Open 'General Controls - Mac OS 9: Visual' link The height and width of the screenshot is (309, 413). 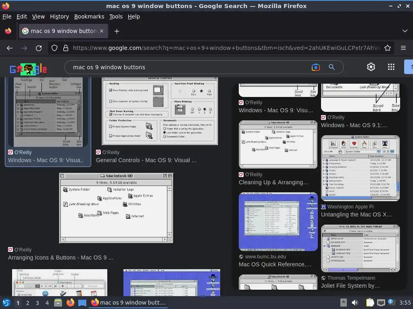(146, 160)
